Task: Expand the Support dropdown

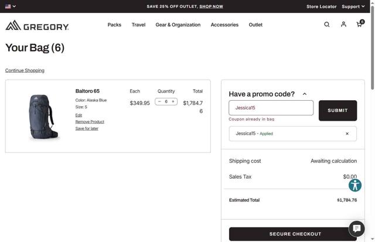Action: pos(353,6)
